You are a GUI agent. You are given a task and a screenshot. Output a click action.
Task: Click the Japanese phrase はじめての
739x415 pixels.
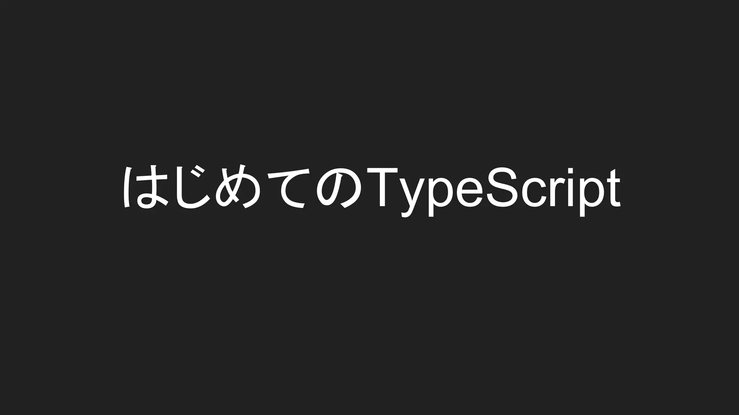(242, 187)
